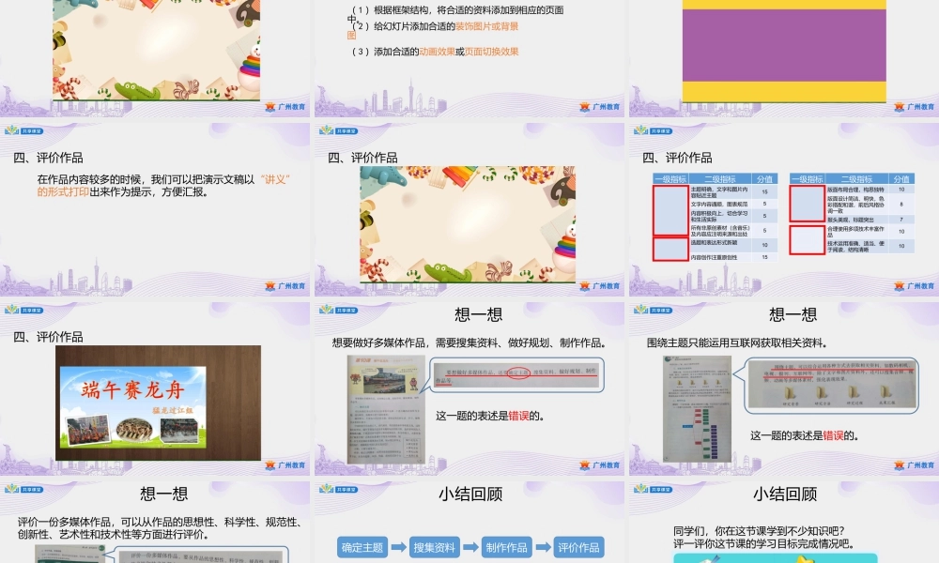Click the 评价作品 step button
939x563 pixels.
click(x=580, y=545)
